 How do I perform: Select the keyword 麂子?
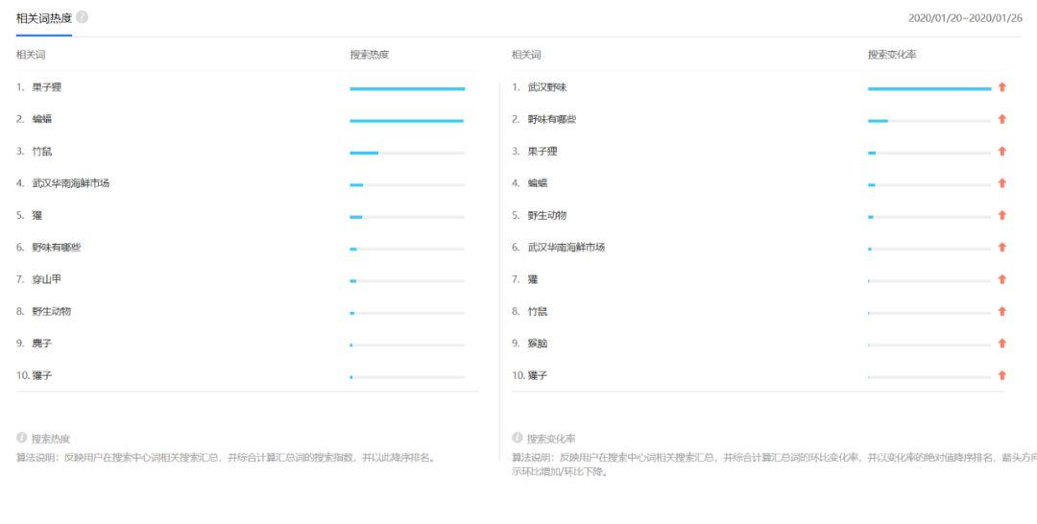[42, 344]
